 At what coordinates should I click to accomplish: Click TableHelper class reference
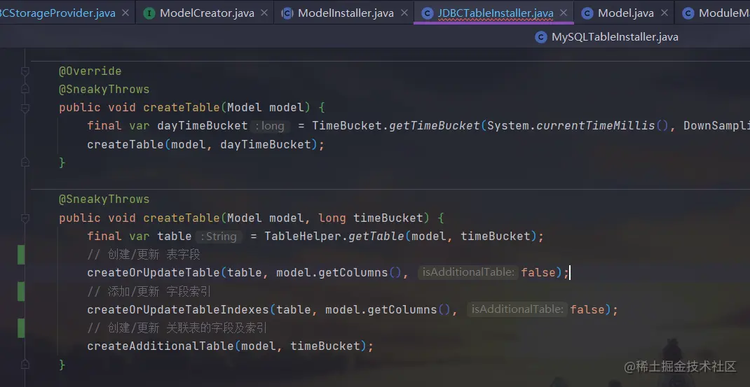coord(302,236)
